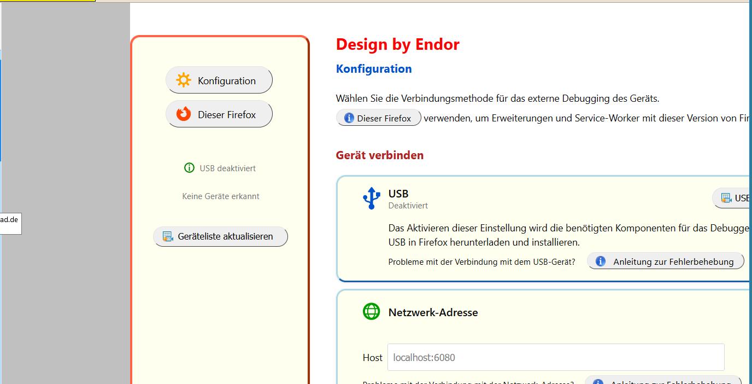Click the Design by Endor heading

397,44
